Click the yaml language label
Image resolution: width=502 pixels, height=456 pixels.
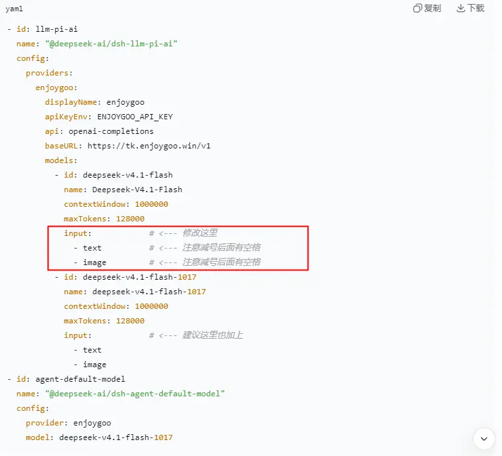click(14, 9)
